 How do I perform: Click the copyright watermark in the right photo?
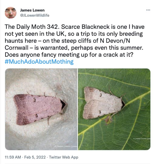click(x=142, y=139)
